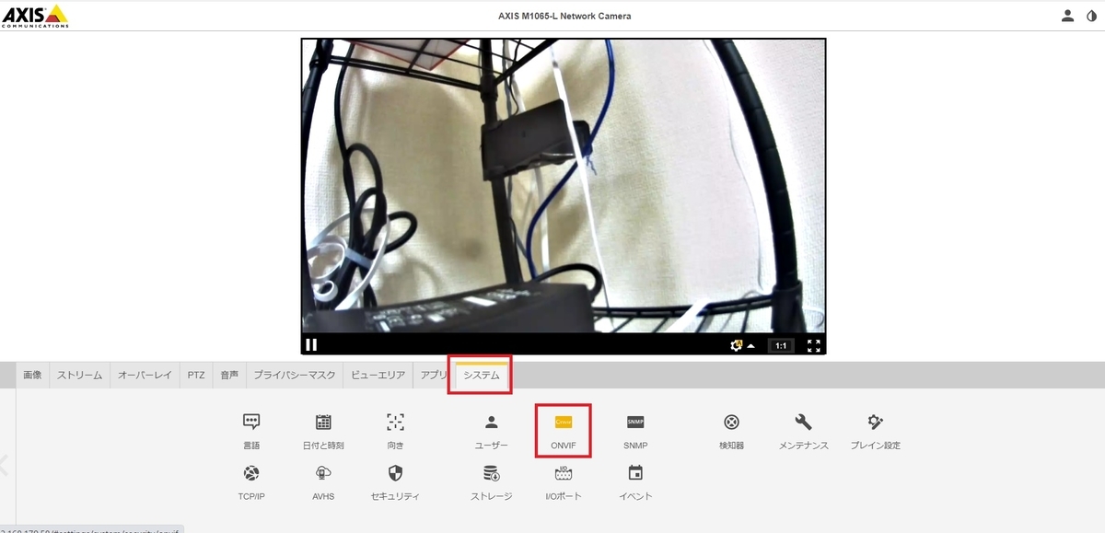Open the AVHS settings icon
This screenshot has height=533, width=1105.
[x=323, y=481]
